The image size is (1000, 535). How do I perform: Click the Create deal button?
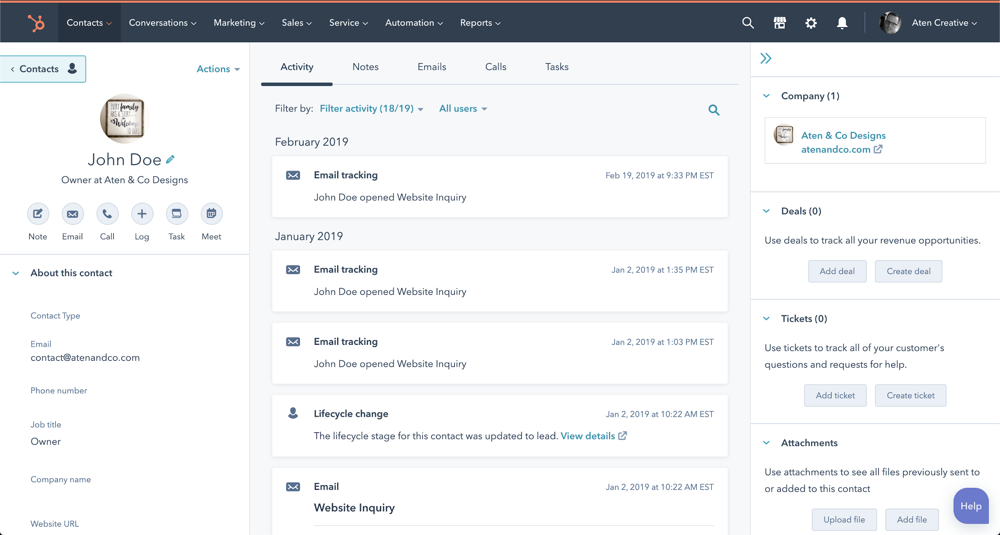[908, 271]
